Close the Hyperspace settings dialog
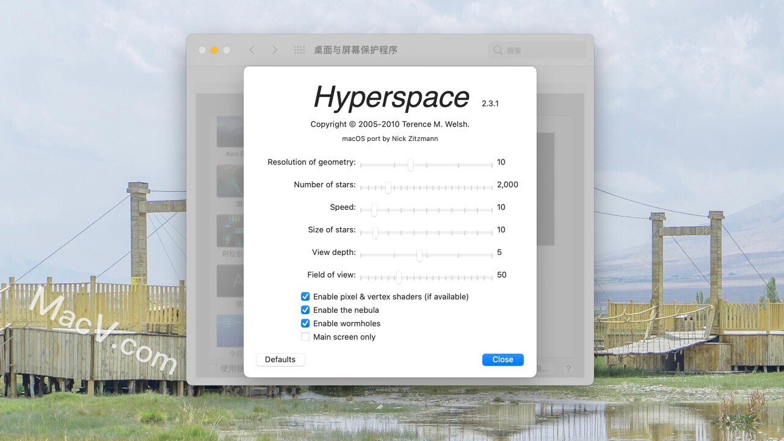The width and height of the screenshot is (784, 441). [503, 359]
